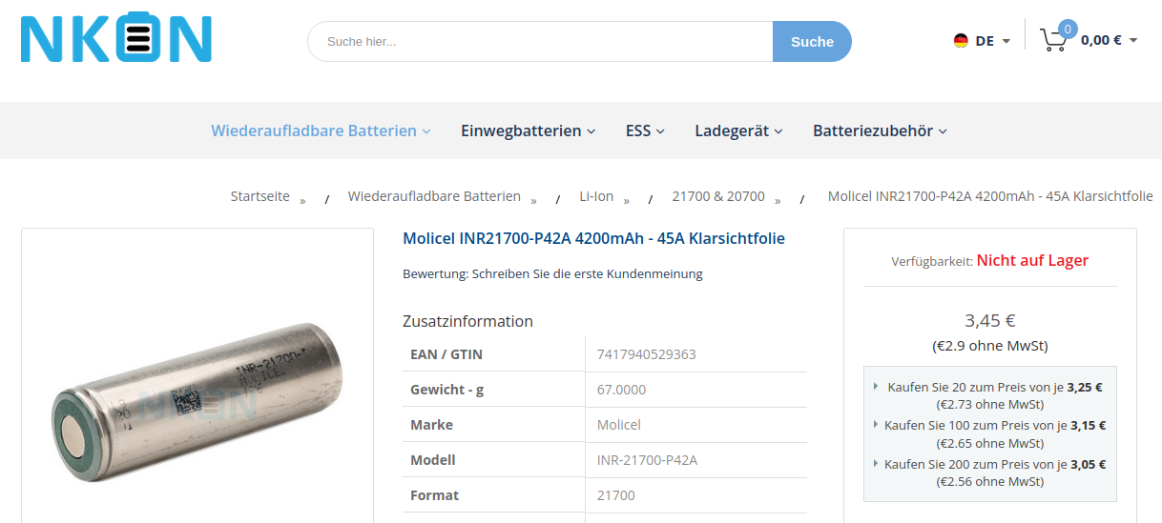Screen dimensions: 1162x523
Task: Go to Startseite breadcrumb
Action: click(x=260, y=196)
